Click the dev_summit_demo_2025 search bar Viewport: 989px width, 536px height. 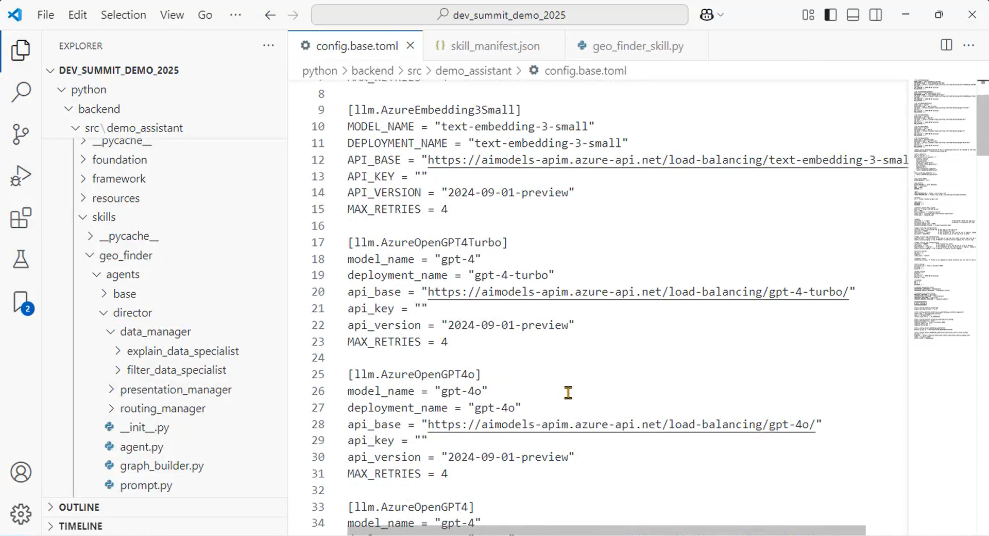tap(500, 14)
